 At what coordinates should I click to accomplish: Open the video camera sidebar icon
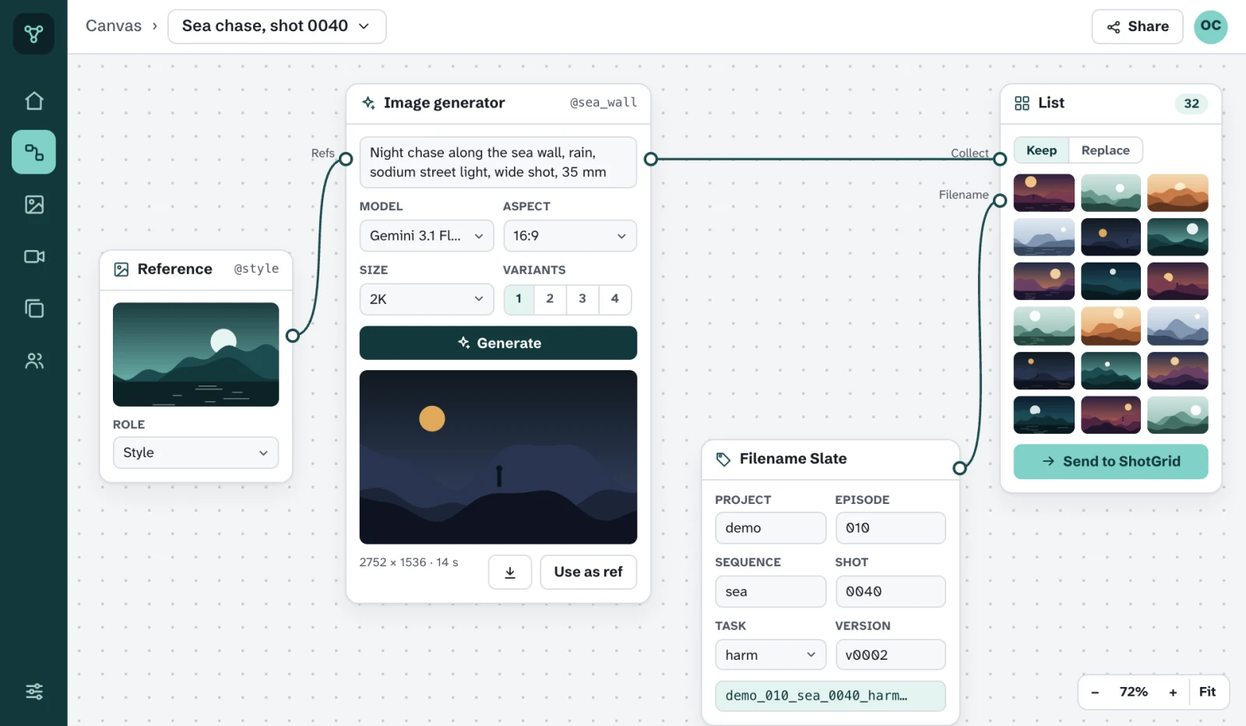33,256
